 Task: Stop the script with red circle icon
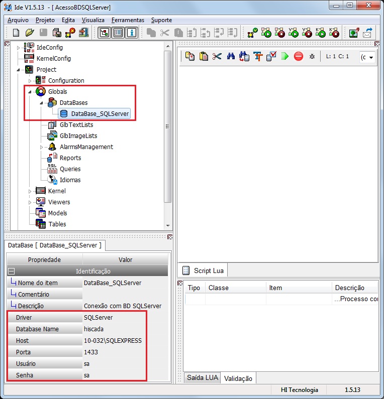point(299,56)
